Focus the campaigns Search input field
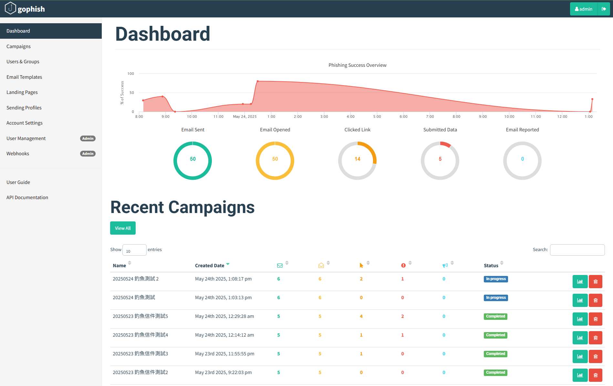Viewport: 613px width, 386px height. coord(577,250)
